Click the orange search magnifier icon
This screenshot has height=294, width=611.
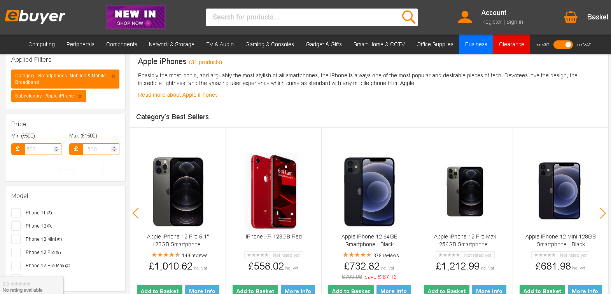[x=408, y=17]
